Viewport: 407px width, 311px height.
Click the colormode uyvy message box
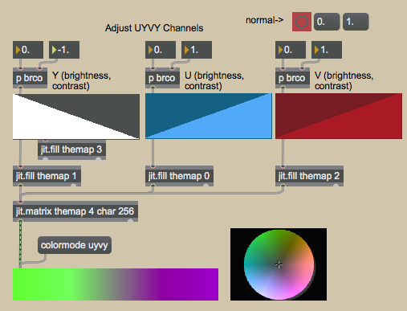coord(75,245)
